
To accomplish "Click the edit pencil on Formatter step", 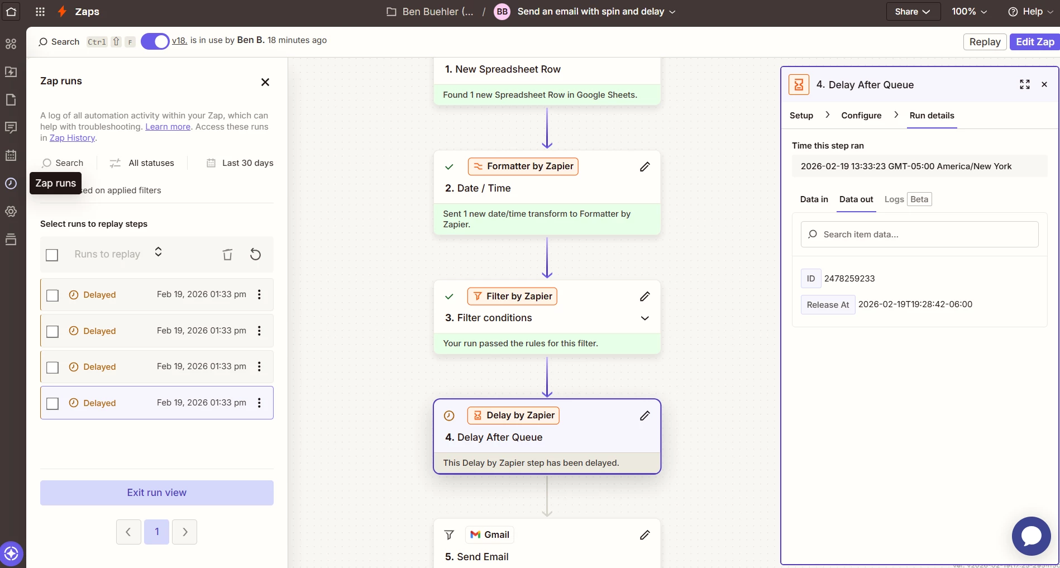I will (x=644, y=166).
